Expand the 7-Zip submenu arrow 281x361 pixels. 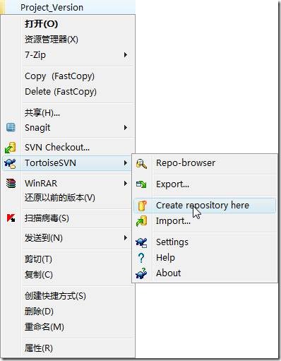[x=126, y=55]
